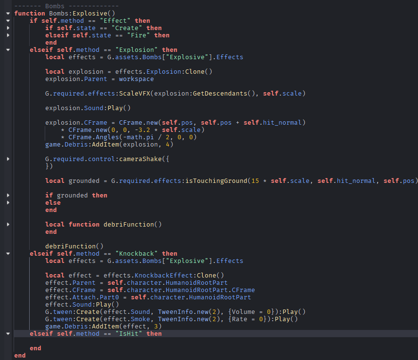Click the "Explosion" string literal
The image size is (418, 360).
[137, 50]
